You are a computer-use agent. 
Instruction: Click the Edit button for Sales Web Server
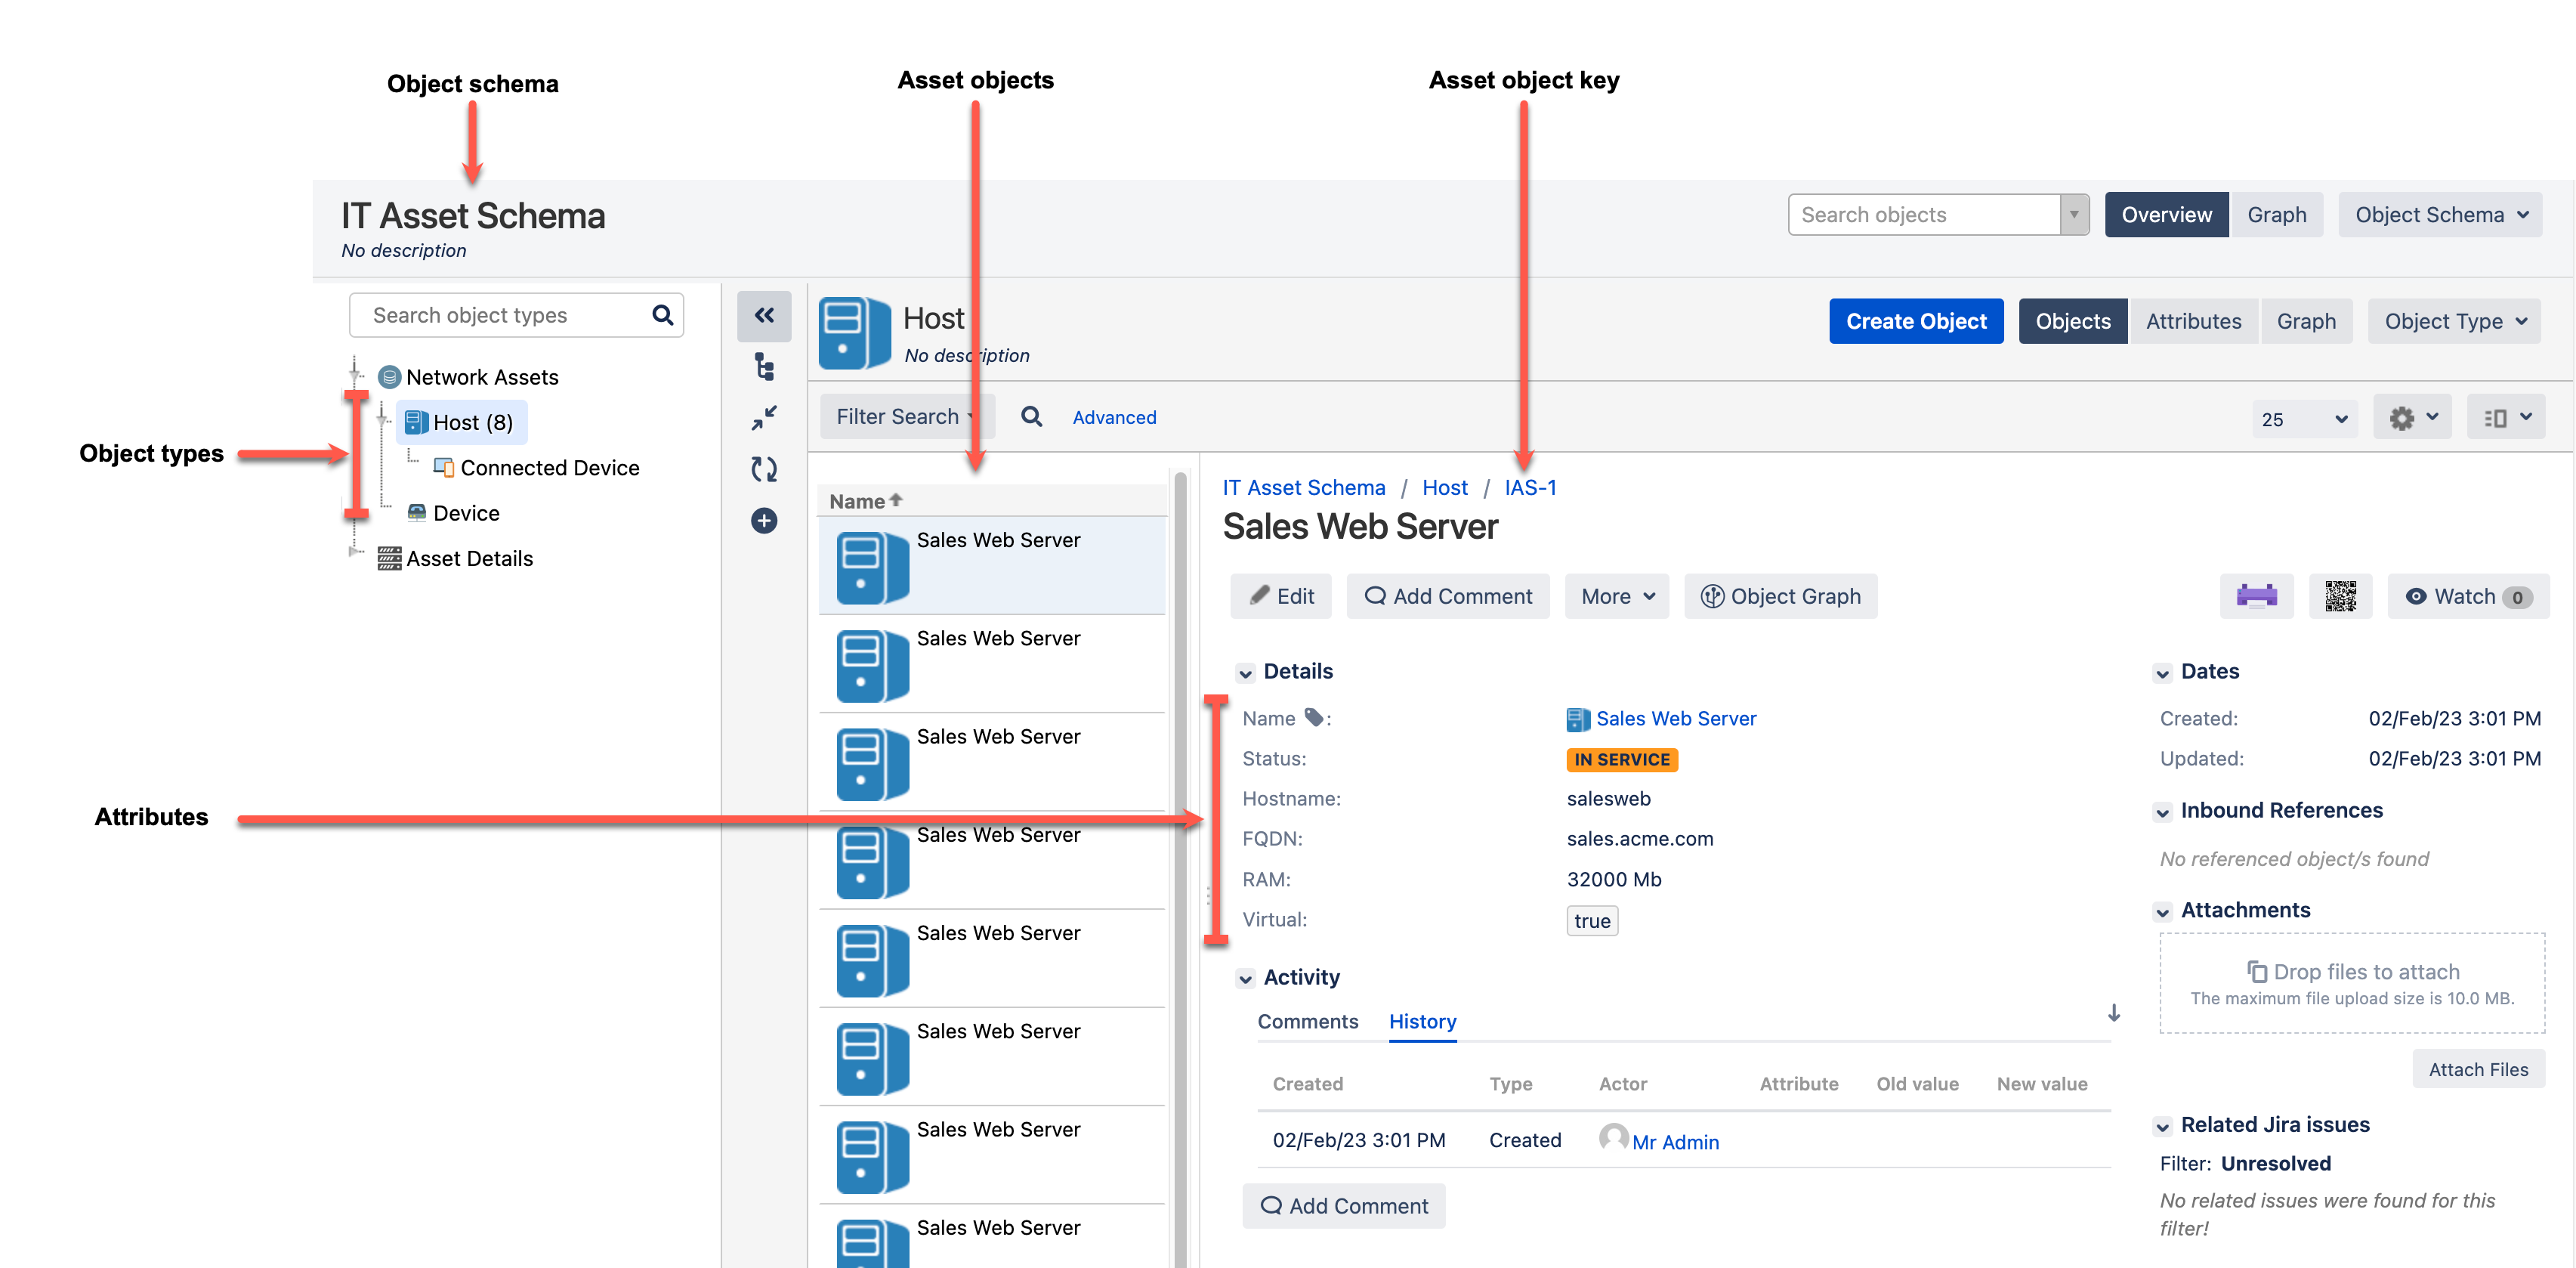pos(1285,595)
